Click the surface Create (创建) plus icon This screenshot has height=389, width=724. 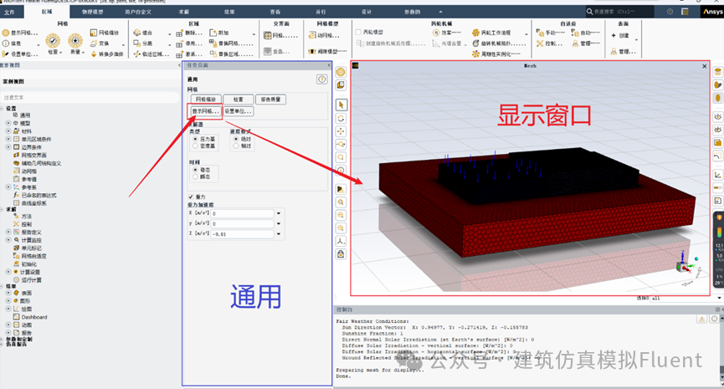pos(614,35)
